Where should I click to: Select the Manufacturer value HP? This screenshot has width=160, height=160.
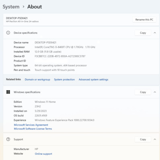[x=37, y=149]
